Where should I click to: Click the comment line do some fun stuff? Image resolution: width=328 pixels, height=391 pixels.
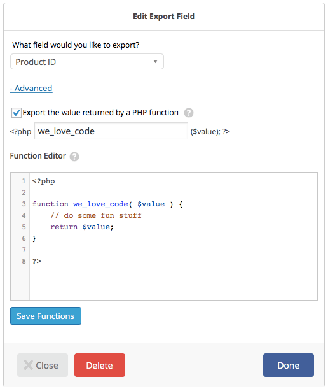pyautogui.click(x=96, y=215)
